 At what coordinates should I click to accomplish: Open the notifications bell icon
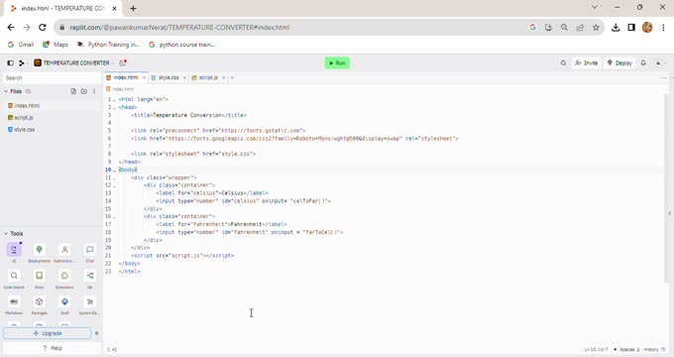point(643,62)
